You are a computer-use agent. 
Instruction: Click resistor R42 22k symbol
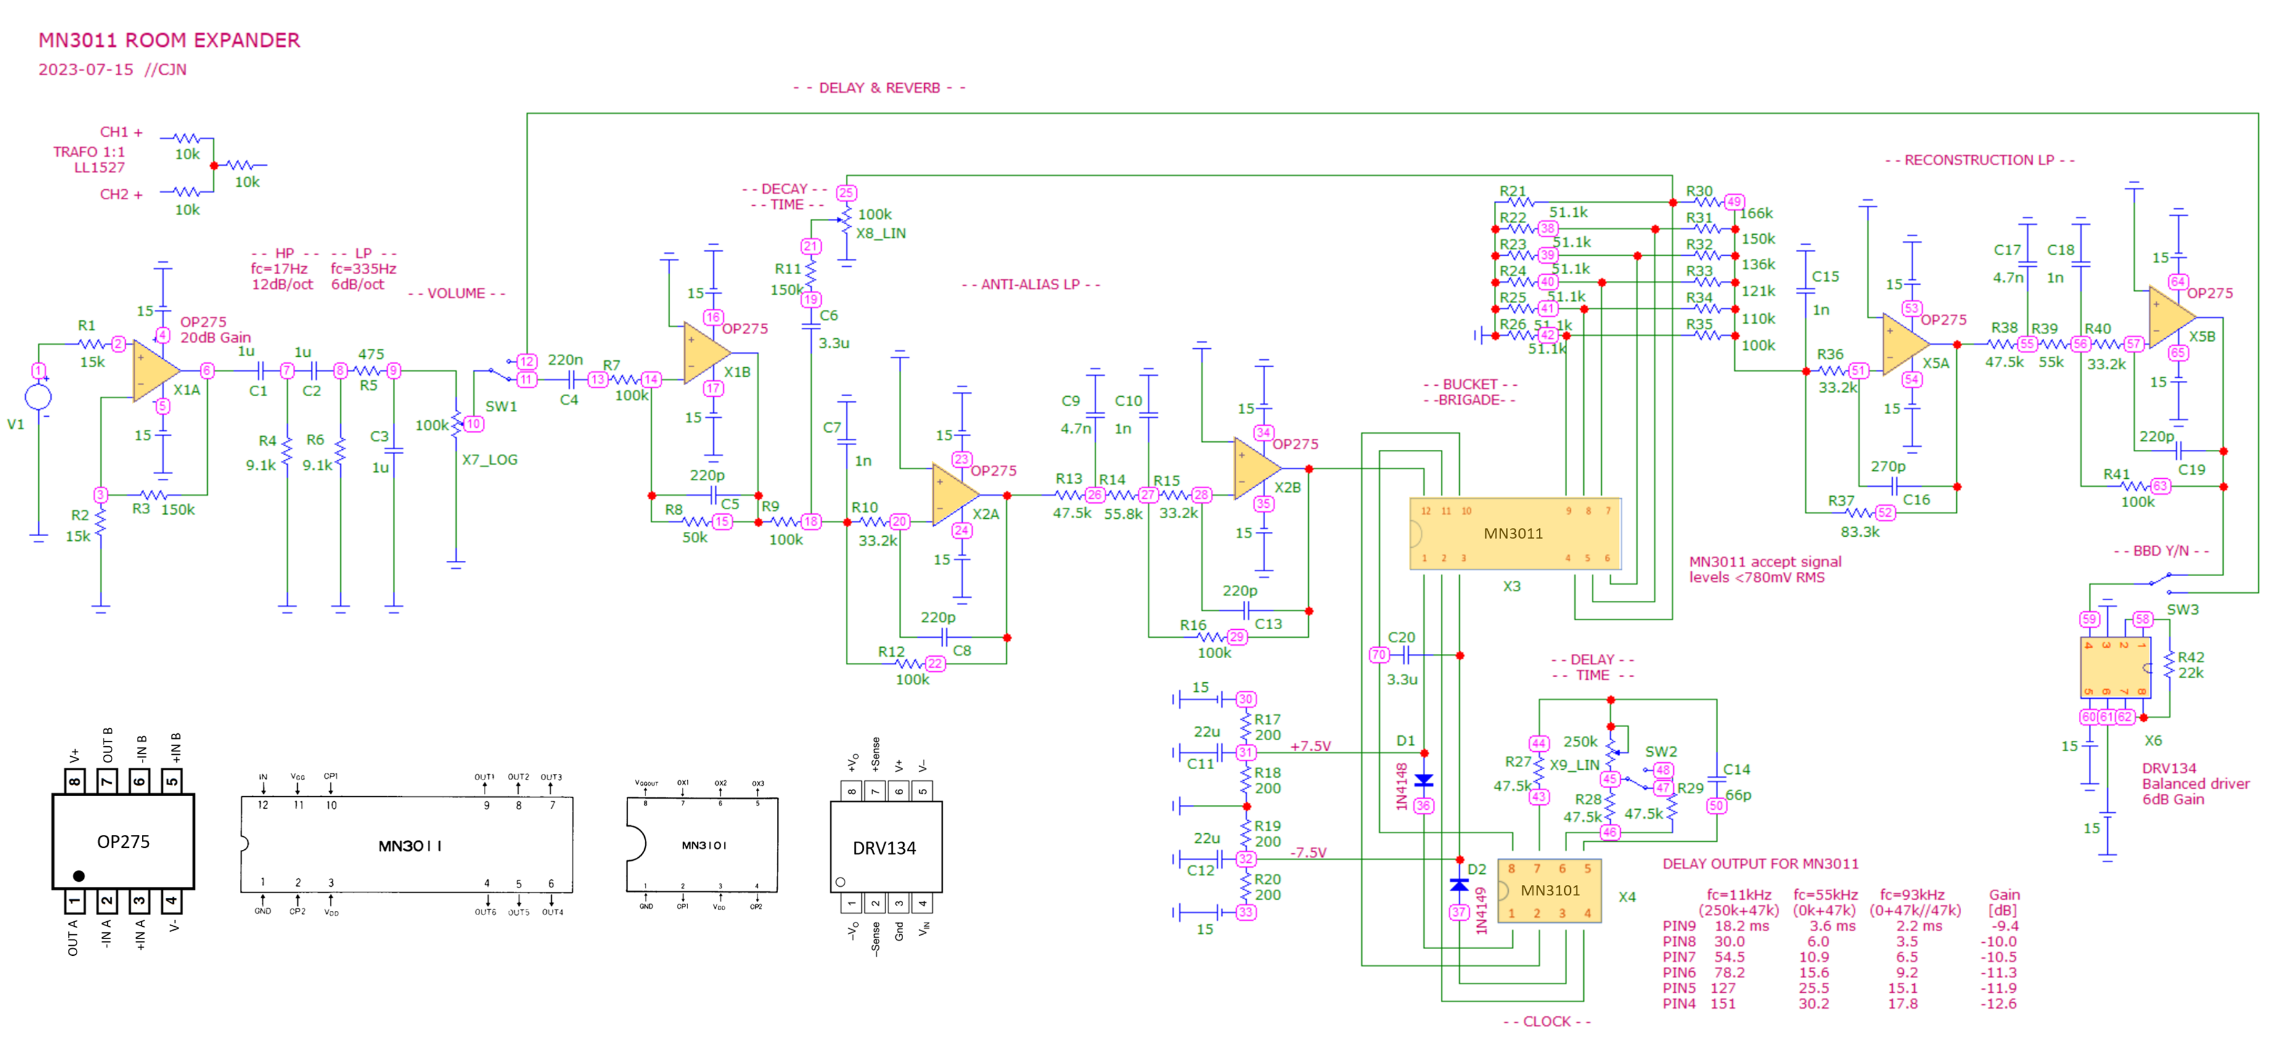coord(2169,665)
